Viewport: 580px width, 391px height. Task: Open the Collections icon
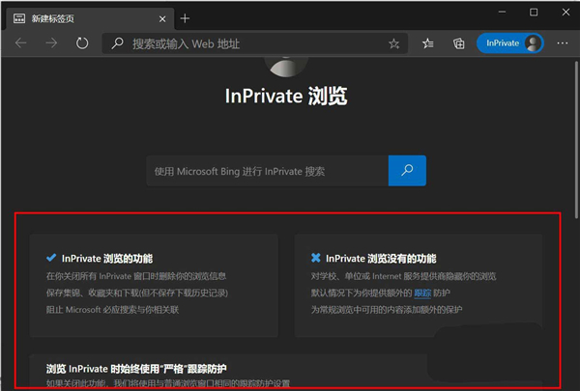click(x=458, y=43)
